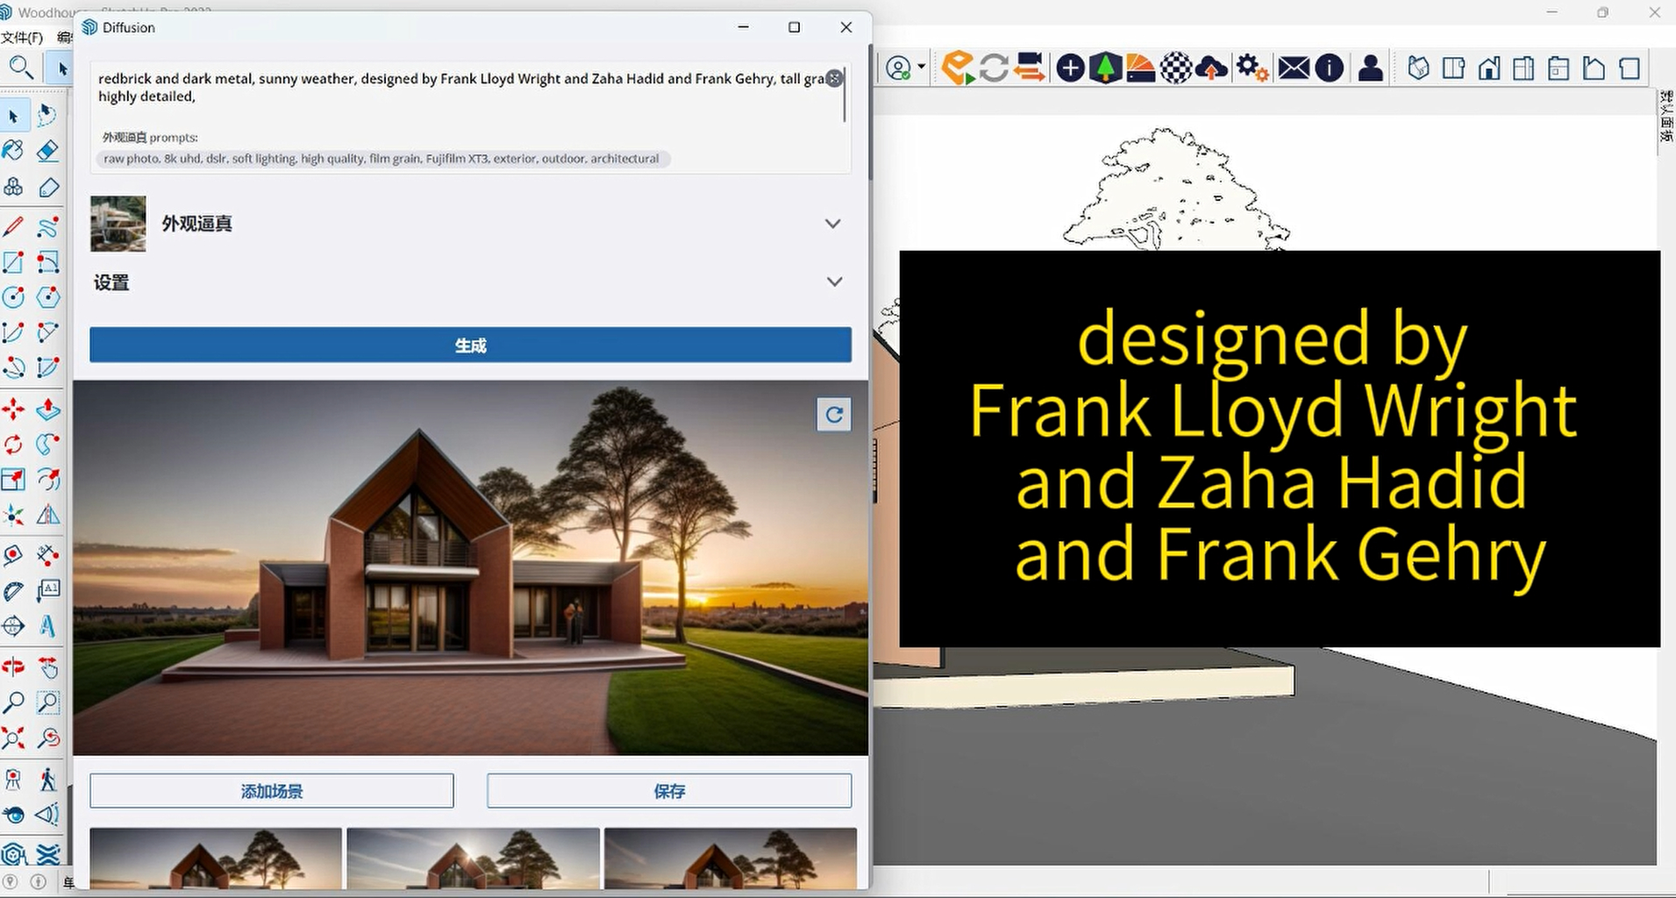Click the Enscape start render icon
Image resolution: width=1676 pixels, height=898 pixels.
pyautogui.click(x=958, y=68)
